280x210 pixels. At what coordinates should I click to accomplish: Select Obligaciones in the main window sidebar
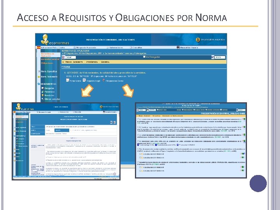pos(47,63)
